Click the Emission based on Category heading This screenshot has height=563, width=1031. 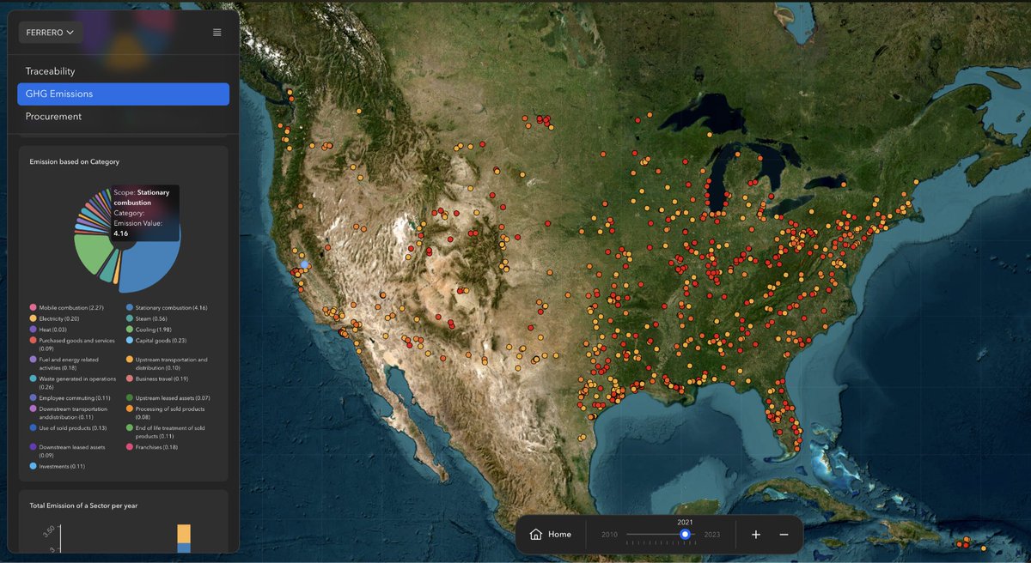click(x=74, y=161)
